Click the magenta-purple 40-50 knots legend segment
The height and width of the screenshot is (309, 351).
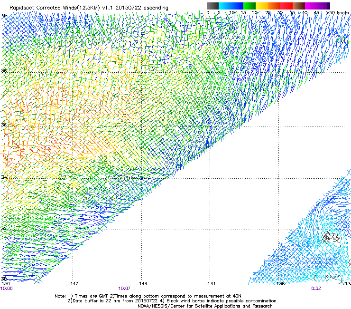tap(317, 6)
